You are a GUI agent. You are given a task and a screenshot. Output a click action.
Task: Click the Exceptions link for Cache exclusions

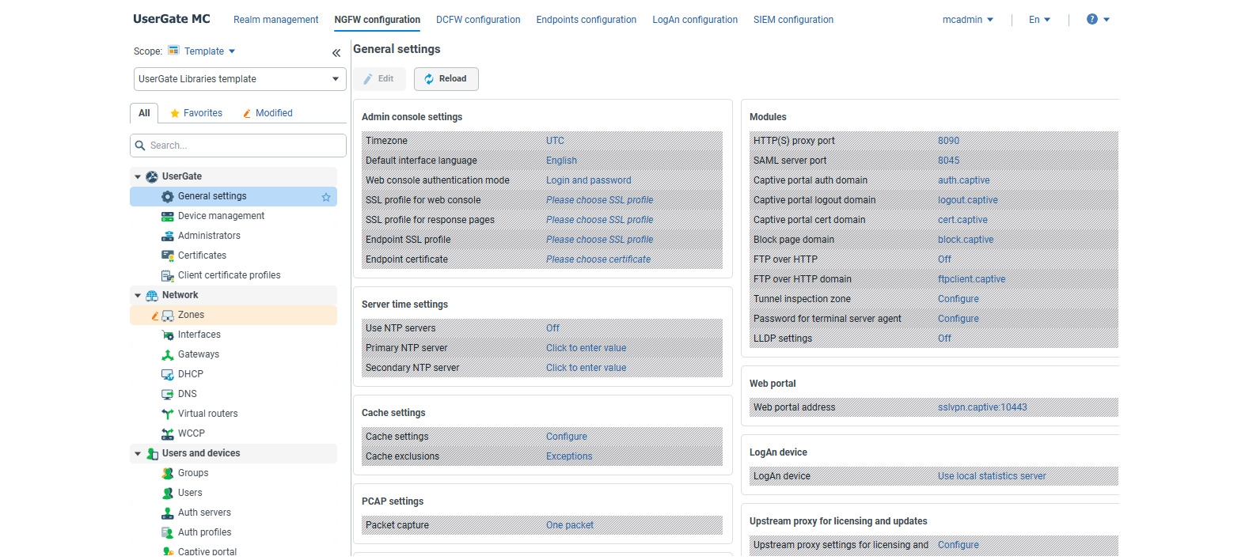[x=569, y=456]
